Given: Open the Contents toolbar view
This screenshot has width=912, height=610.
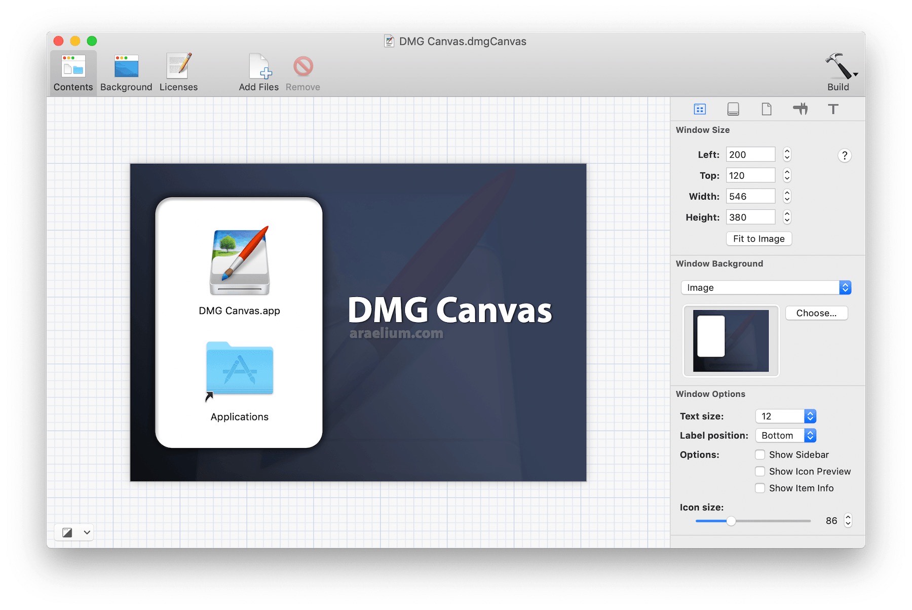Looking at the screenshot, I should pyautogui.click(x=73, y=73).
